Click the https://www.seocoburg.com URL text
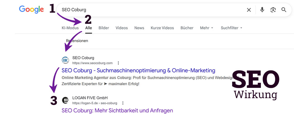The height and width of the screenshot is (114, 294). pos(92,63)
